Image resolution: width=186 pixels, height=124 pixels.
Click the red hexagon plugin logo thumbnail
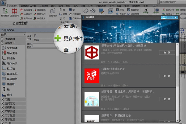pos(92,52)
